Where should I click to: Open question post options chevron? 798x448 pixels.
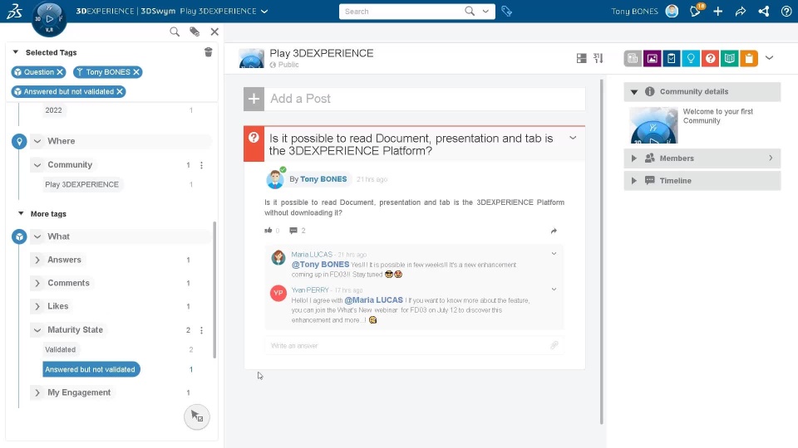[573, 139]
